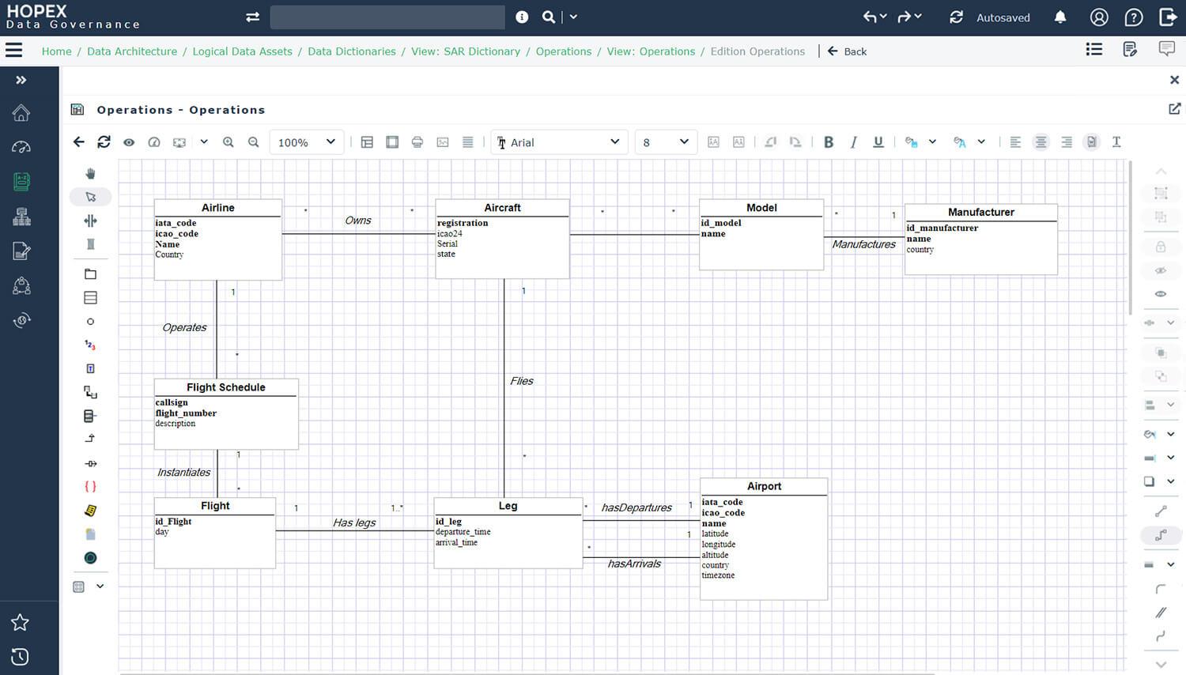
Task: Open the list view menu icon
Action: [x=1094, y=49]
